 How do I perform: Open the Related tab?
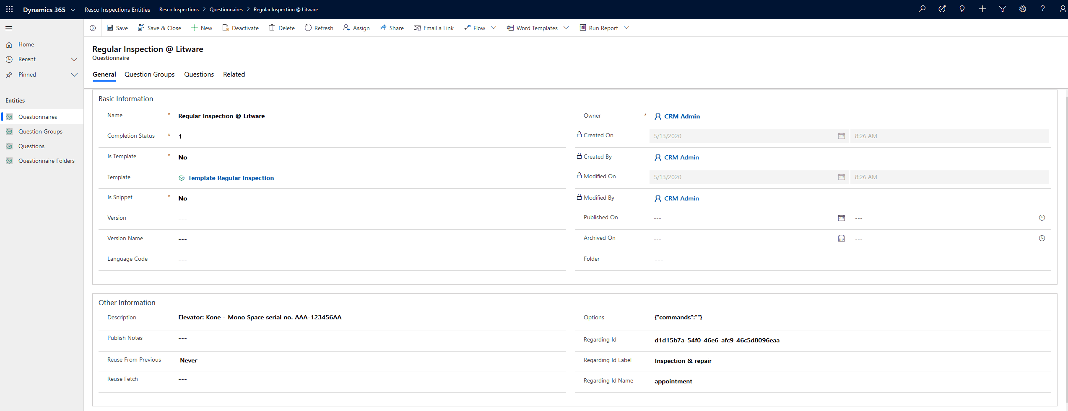[x=234, y=74]
